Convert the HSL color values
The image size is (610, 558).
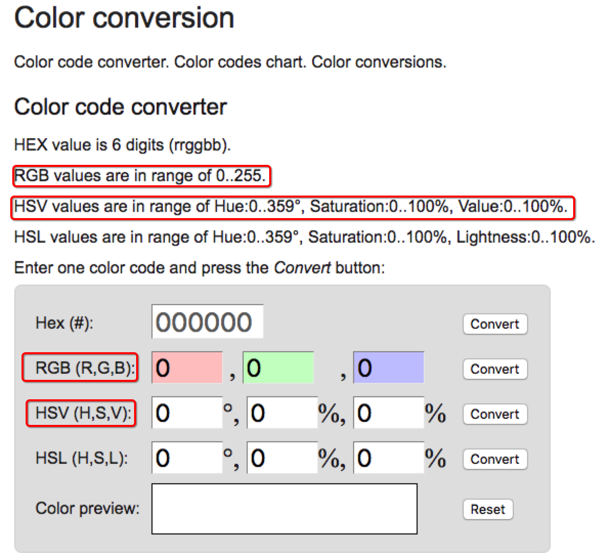pyautogui.click(x=495, y=459)
